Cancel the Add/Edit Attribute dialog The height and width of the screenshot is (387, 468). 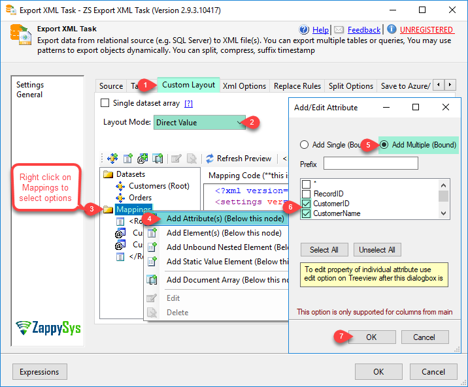[x=424, y=337]
